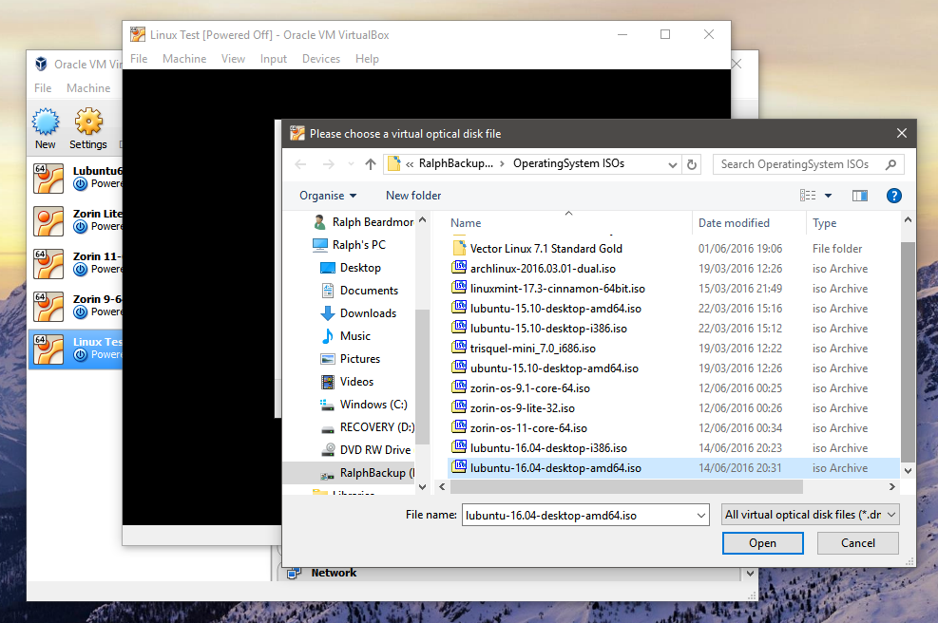This screenshot has height=623, width=938.
Task: Open file type filter dropdown
Action: (811, 515)
